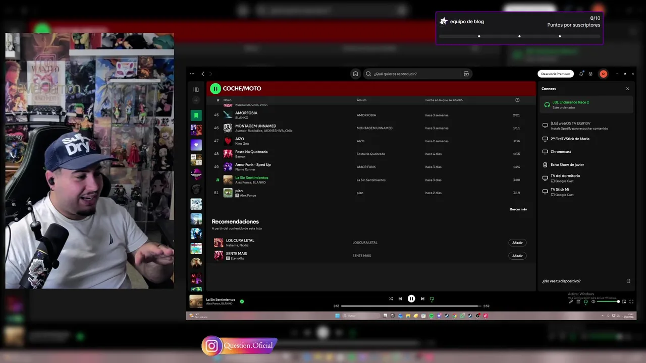The height and width of the screenshot is (363, 646).
Task: Select the Festa Na Quebrada song
Action: pyautogui.click(x=251, y=152)
